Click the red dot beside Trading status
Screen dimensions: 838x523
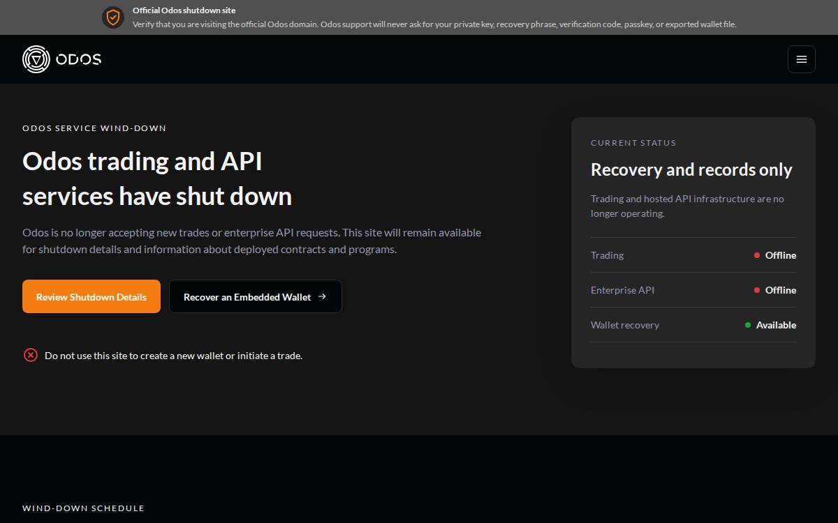(757, 255)
